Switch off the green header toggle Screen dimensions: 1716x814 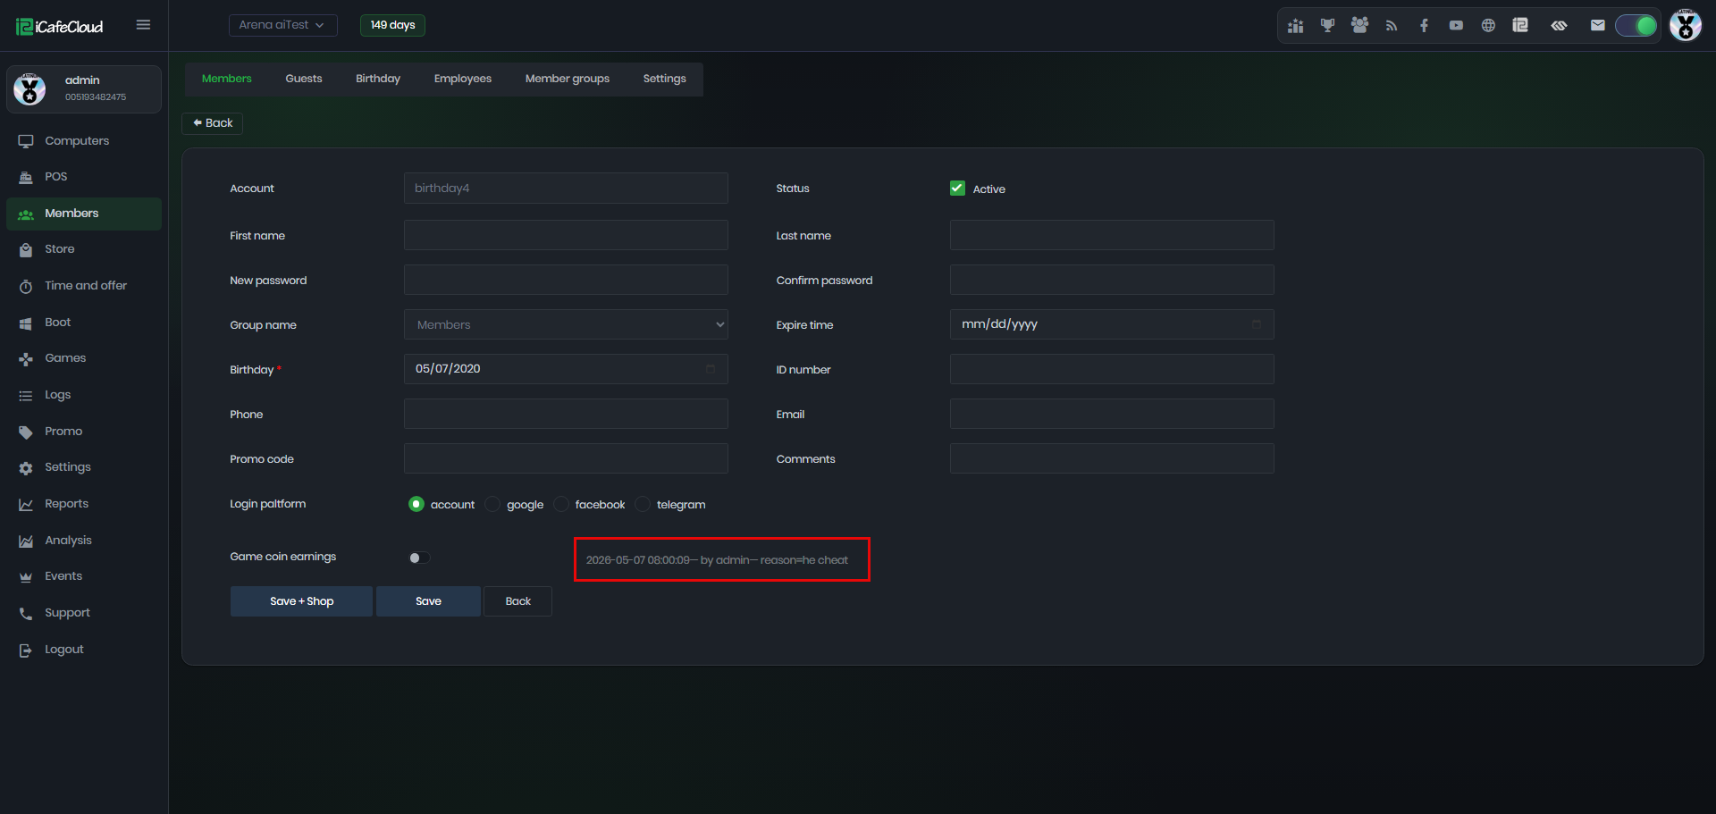(x=1636, y=26)
